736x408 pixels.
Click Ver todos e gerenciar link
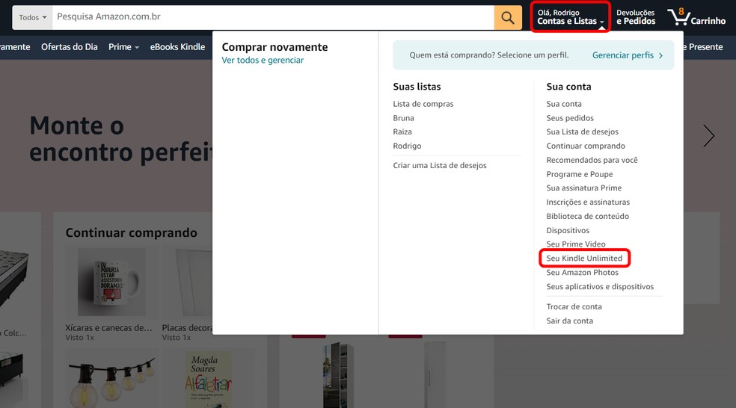(x=263, y=60)
